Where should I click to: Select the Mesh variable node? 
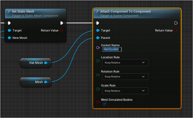(x=36, y=82)
